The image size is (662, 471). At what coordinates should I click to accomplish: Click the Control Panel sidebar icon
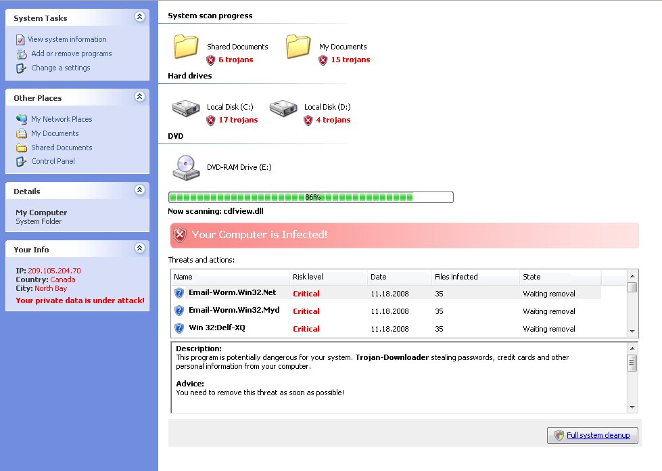[x=21, y=161]
